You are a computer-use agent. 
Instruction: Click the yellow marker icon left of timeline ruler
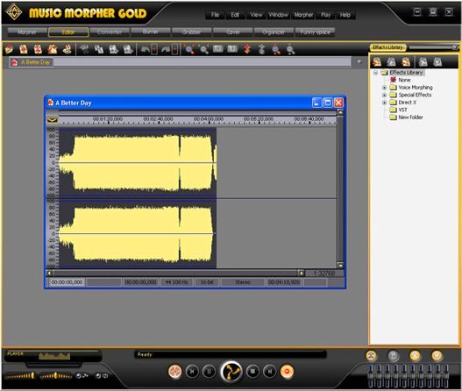52,120
